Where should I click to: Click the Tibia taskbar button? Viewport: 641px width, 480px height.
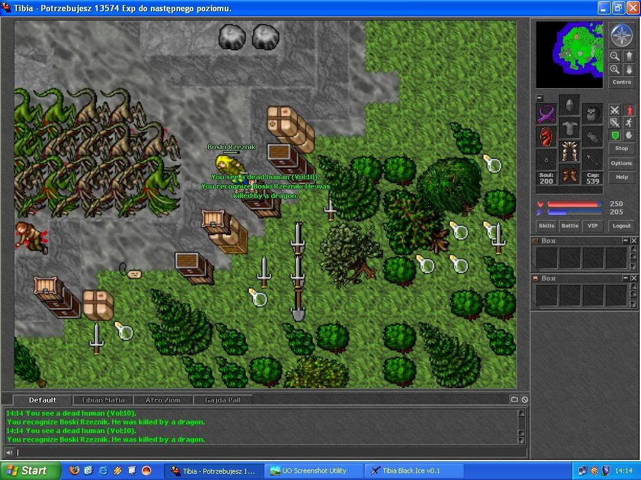coord(214,471)
